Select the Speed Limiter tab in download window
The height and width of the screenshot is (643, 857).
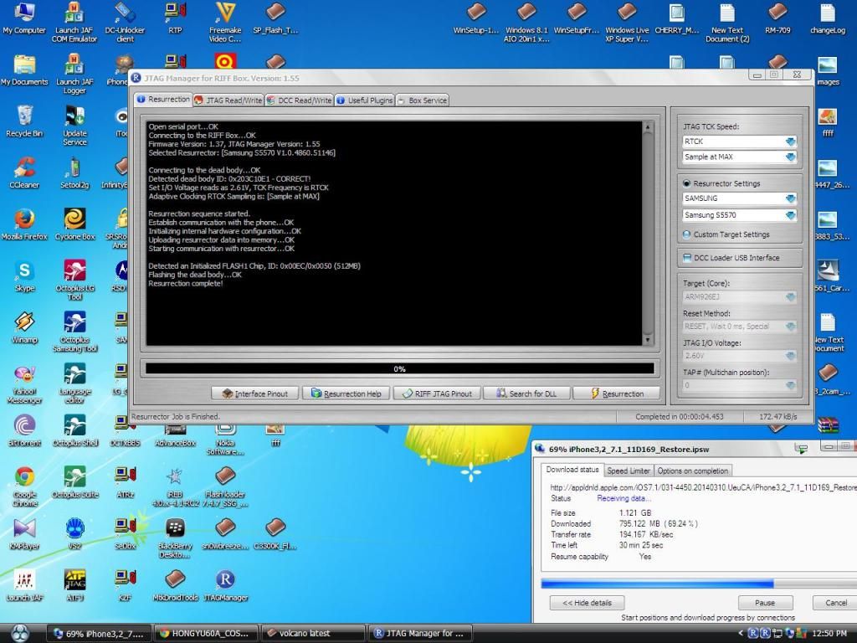tap(629, 471)
